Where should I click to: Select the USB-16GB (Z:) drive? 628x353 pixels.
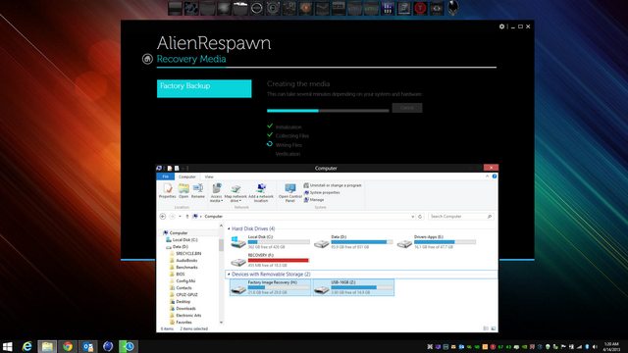tap(353, 287)
